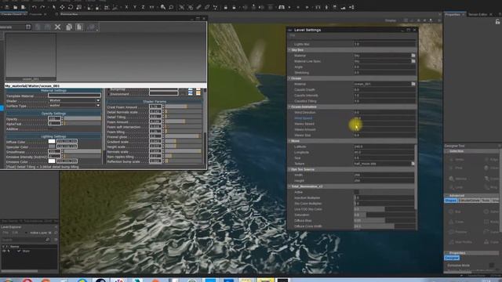Click the Display button above viewport
The width and height of the screenshot is (502, 282).
coord(391,20)
